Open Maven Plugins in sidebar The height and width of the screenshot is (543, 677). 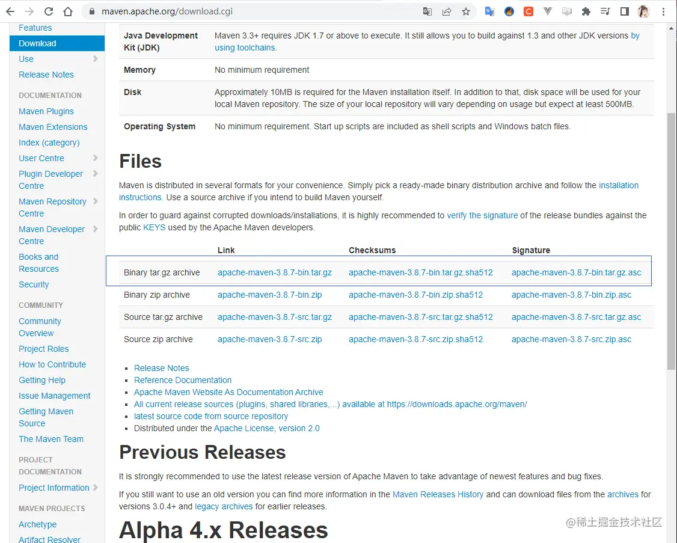coord(46,111)
